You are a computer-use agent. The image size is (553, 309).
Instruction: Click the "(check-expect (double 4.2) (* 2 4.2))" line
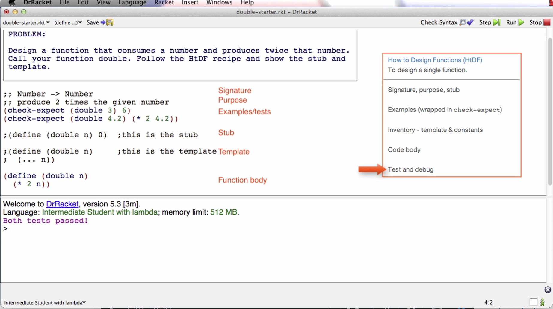(x=91, y=119)
